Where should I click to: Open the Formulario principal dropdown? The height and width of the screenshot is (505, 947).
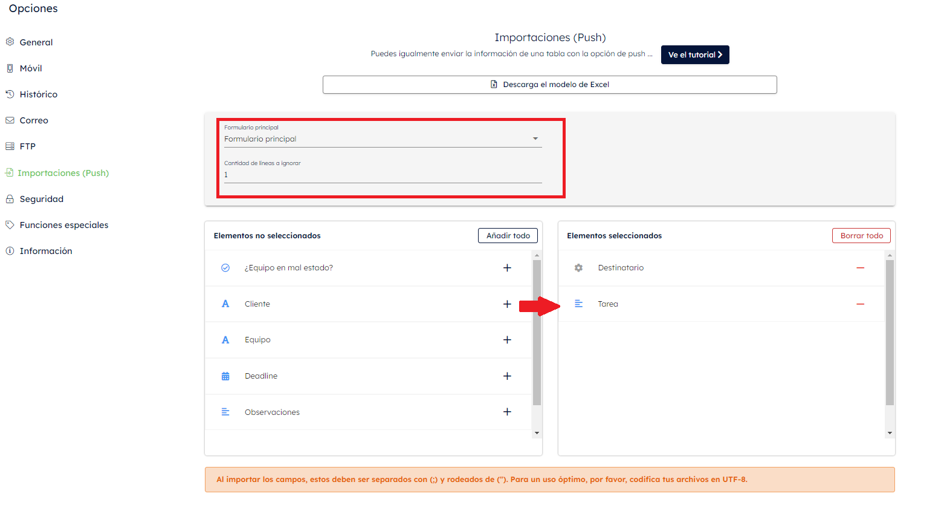pos(383,139)
